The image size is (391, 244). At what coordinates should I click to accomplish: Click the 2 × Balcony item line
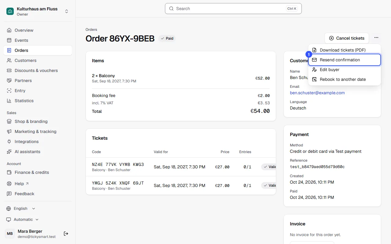pos(181,78)
